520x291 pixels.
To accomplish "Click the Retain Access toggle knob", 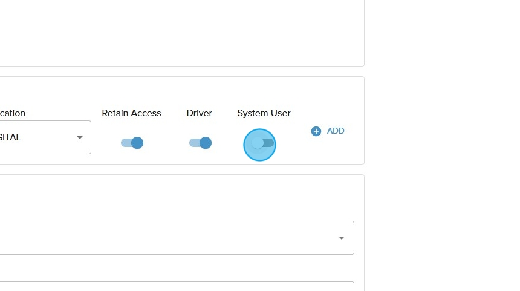I will pyautogui.click(x=137, y=143).
